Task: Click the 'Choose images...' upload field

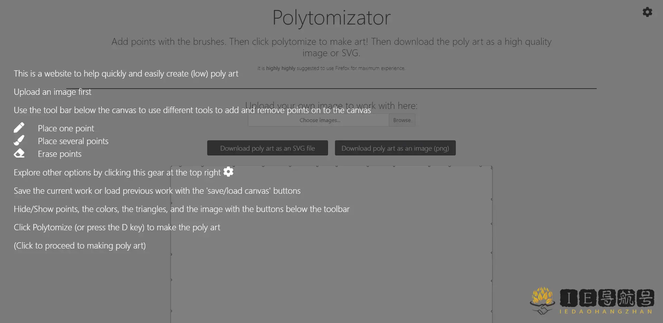Action: [x=318, y=120]
